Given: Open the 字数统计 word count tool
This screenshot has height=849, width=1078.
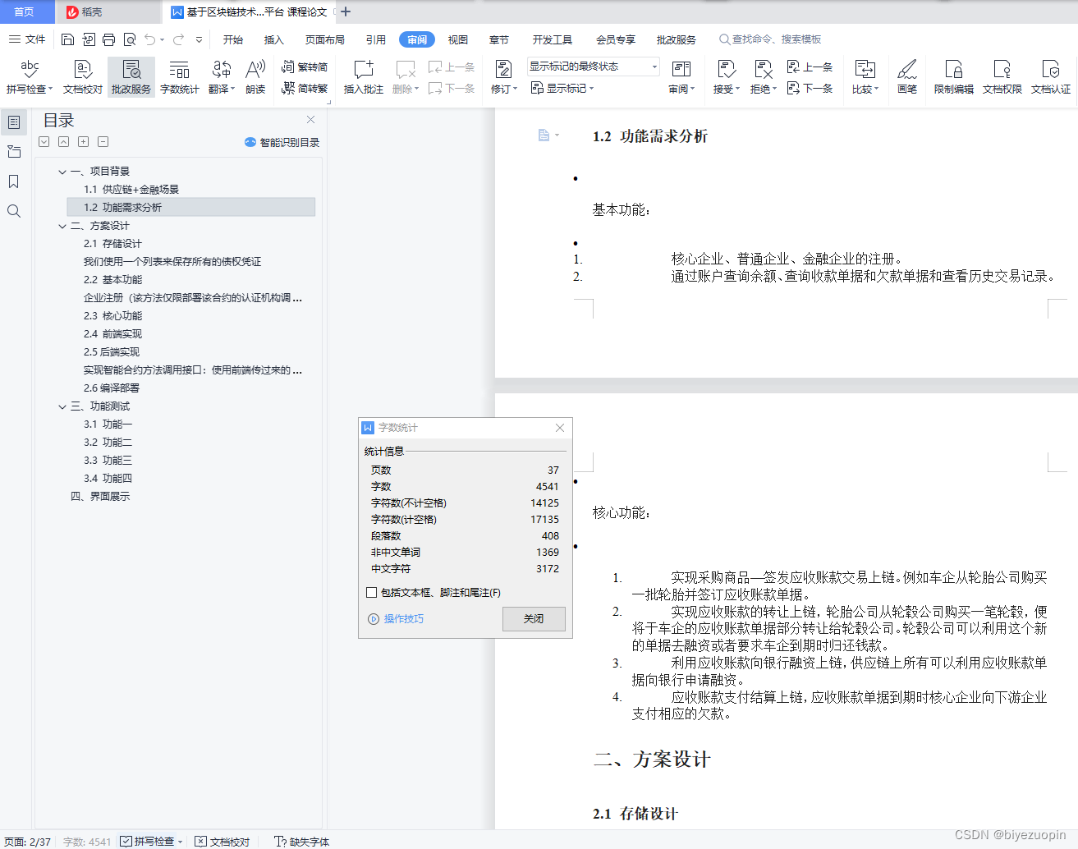Looking at the screenshot, I should click(x=179, y=76).
